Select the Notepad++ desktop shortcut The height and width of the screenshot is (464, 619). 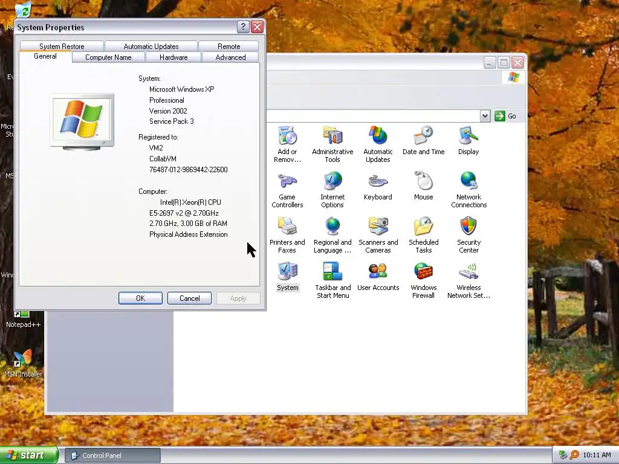pyautogui.click(x=23, y=320)
